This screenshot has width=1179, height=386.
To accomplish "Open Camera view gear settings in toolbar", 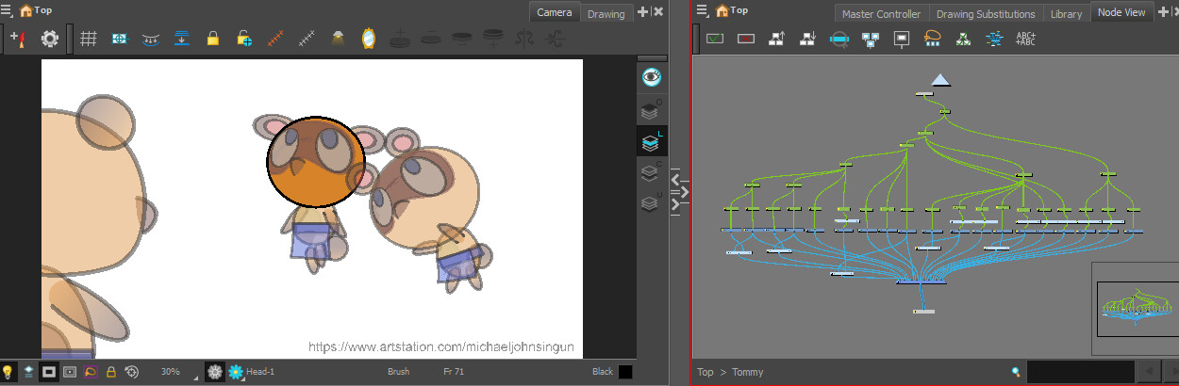I will [x=50, y=40].
